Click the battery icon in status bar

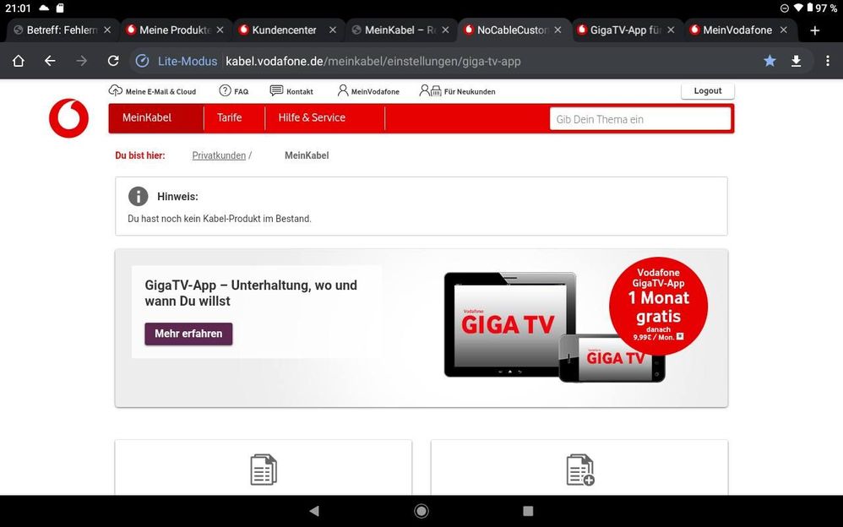point(810,8)
